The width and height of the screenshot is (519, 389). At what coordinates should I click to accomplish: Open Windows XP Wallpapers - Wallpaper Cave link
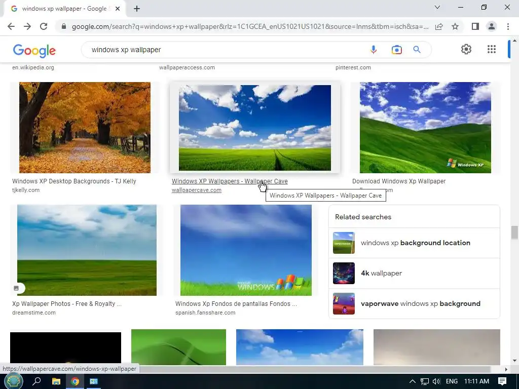click(230, 181)
